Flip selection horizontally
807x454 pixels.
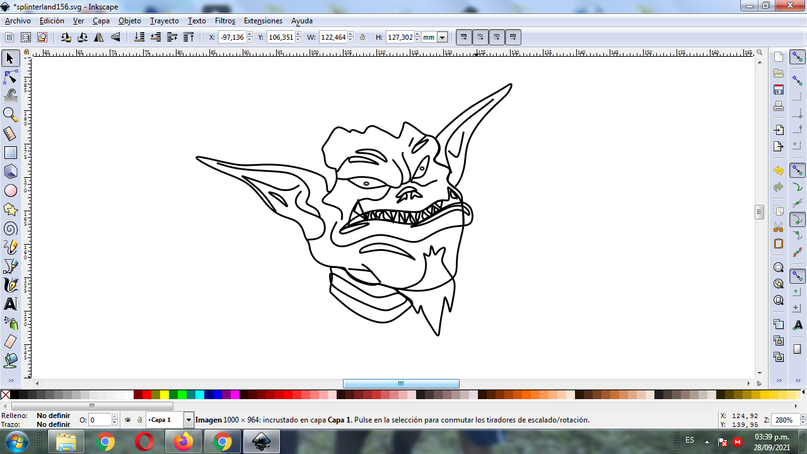[x=99, y=37]
